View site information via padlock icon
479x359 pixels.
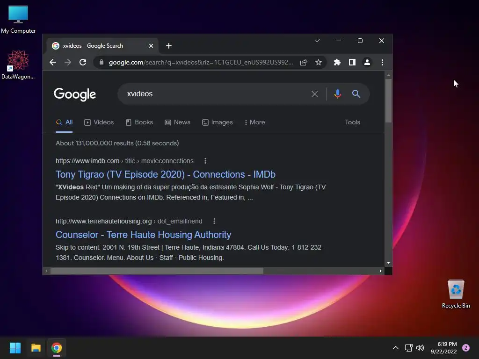102,62
